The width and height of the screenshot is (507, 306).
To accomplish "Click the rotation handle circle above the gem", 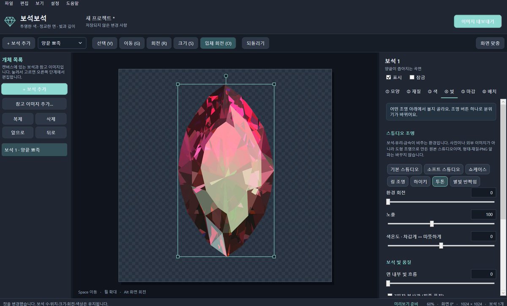I will point(226,76).
